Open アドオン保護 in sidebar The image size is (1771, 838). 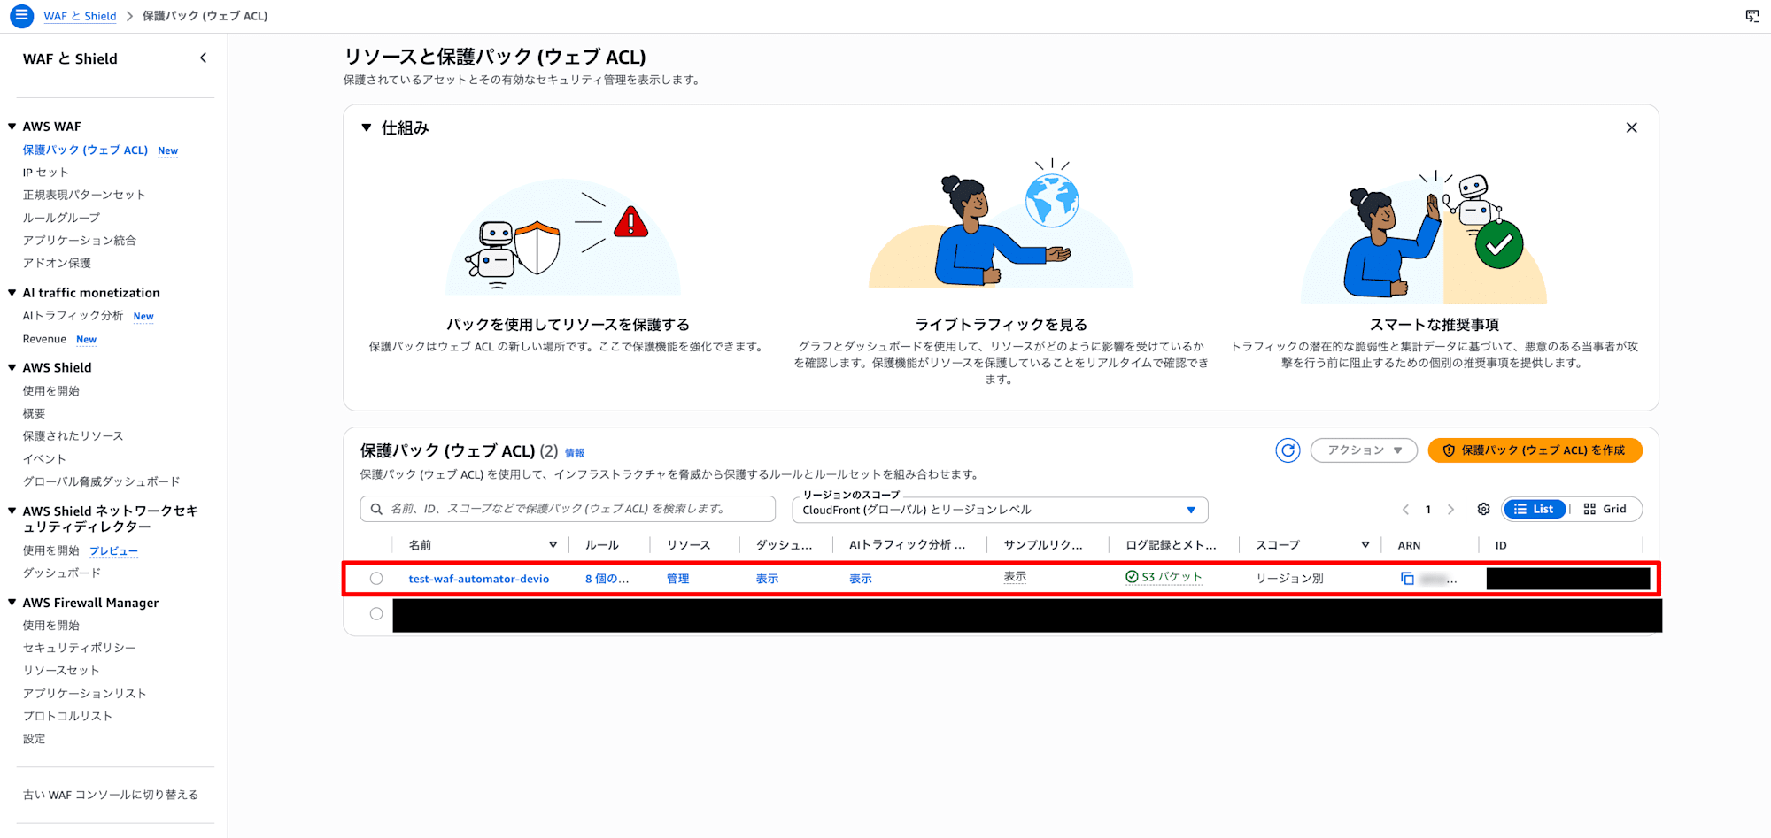(57, 263)
